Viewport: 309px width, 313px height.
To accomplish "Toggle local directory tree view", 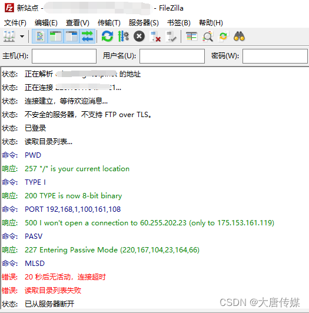I will pyautogui.click(x=55, y=36).
